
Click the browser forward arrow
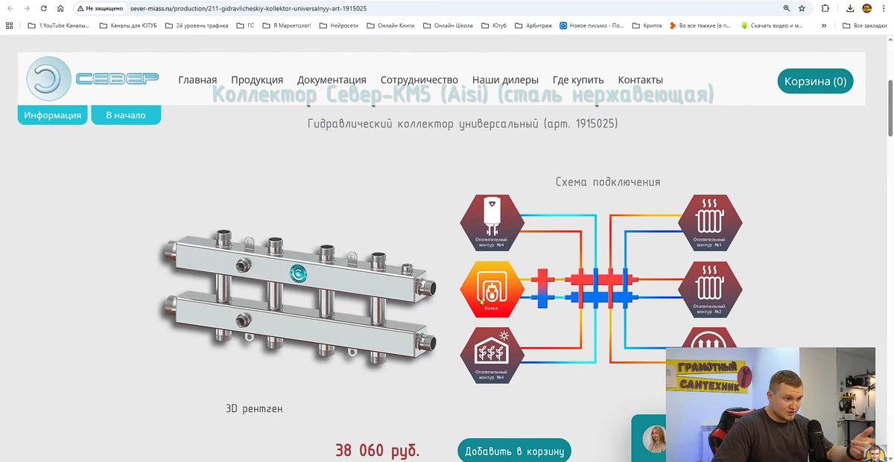[x=27, y=8]
